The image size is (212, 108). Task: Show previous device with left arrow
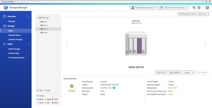point(67,44)
